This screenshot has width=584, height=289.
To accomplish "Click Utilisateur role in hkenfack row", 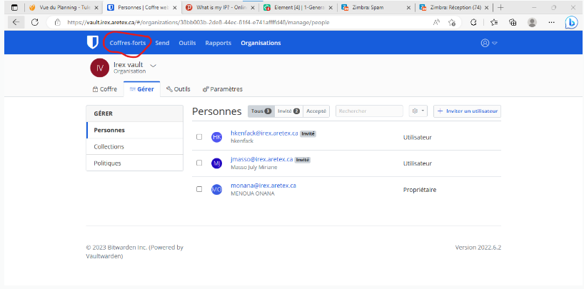I will click(x=418, y=138).
